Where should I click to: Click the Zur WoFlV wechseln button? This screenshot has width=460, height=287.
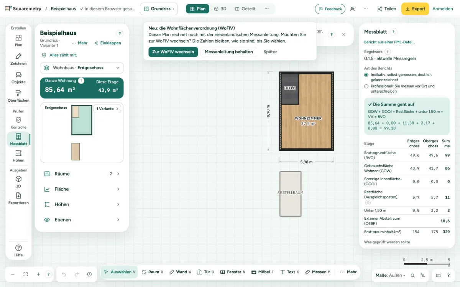pyautogui.click(x=173, y=52)
